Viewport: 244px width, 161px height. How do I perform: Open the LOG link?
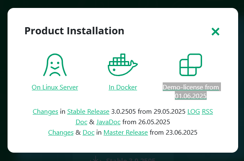(x=194, y=112)
